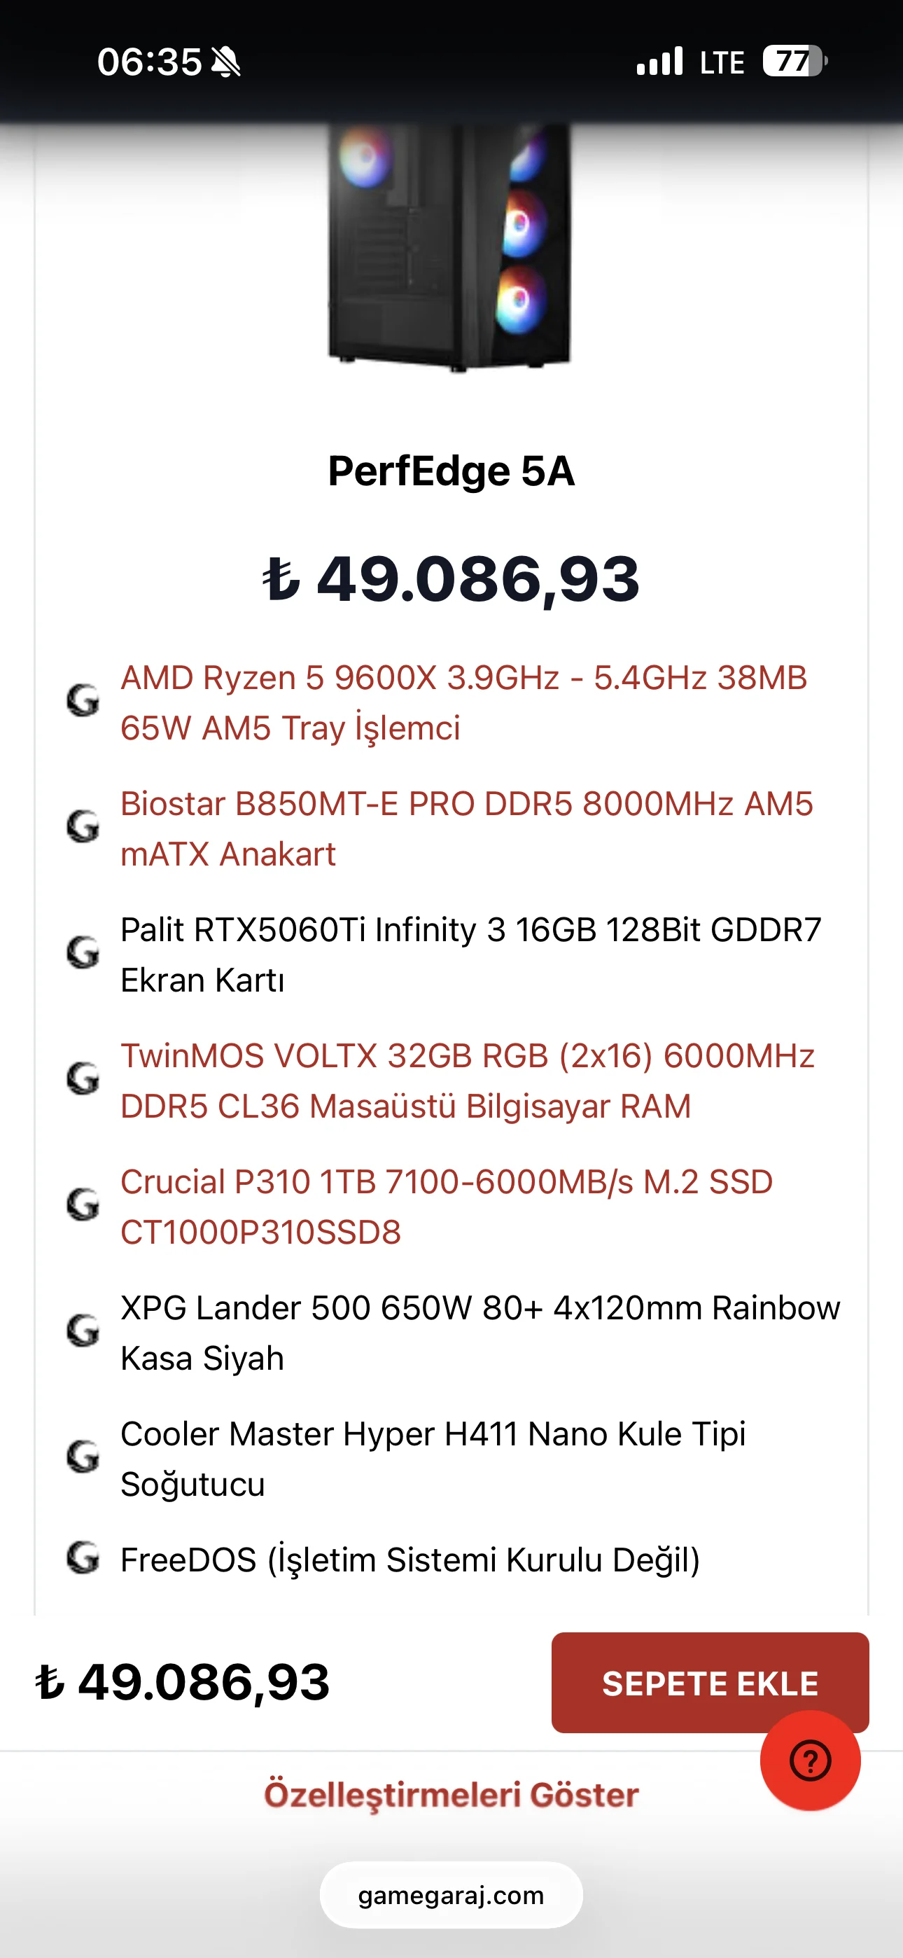Click the G icon beside Crucial P310 SSD
This screenshot has height=1958, width=903.
click(83, 1205)
